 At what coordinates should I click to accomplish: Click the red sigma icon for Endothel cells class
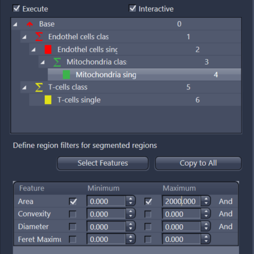click(39, 36)
